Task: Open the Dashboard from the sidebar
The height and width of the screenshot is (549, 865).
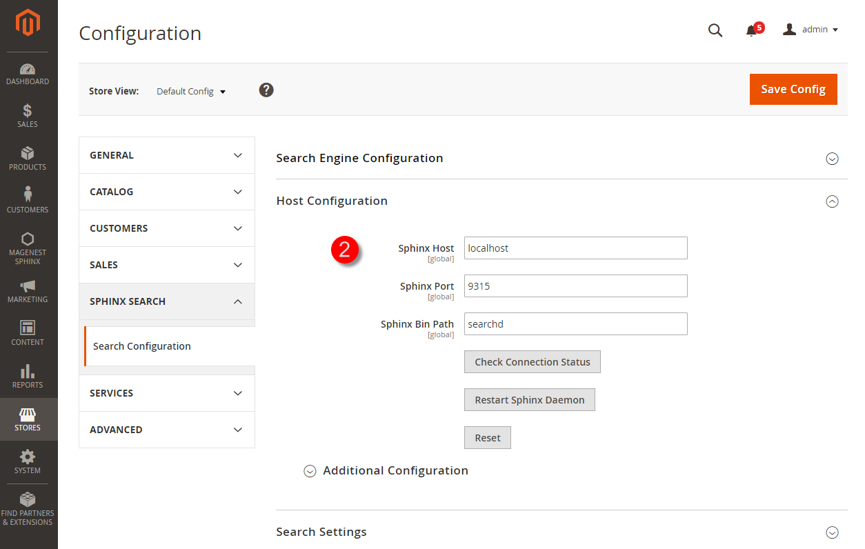Action: (28, 74)
